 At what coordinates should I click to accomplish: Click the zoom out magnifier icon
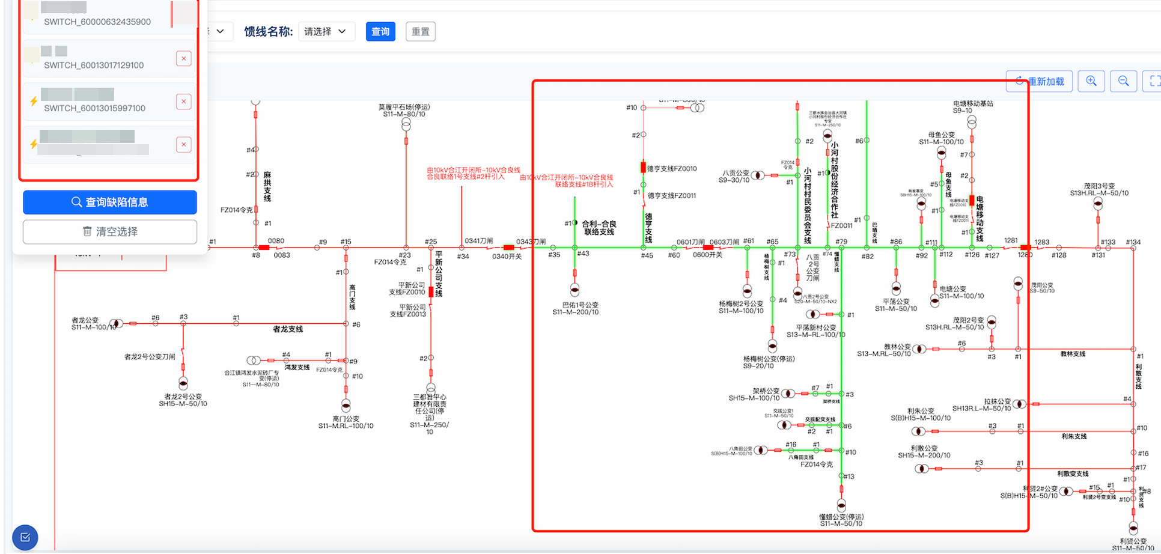(1123, 81)
